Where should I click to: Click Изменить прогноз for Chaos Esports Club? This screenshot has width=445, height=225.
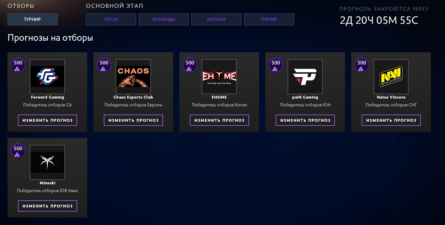(133, 120)
